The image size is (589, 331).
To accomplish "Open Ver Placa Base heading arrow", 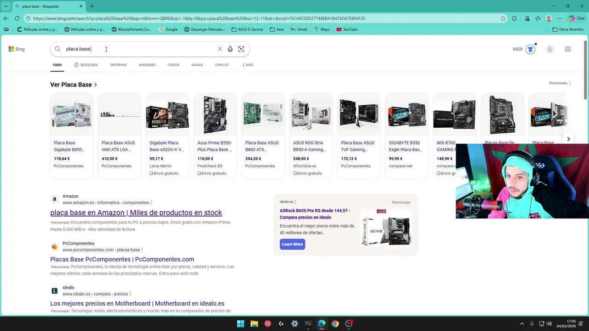I will point(96,85).
